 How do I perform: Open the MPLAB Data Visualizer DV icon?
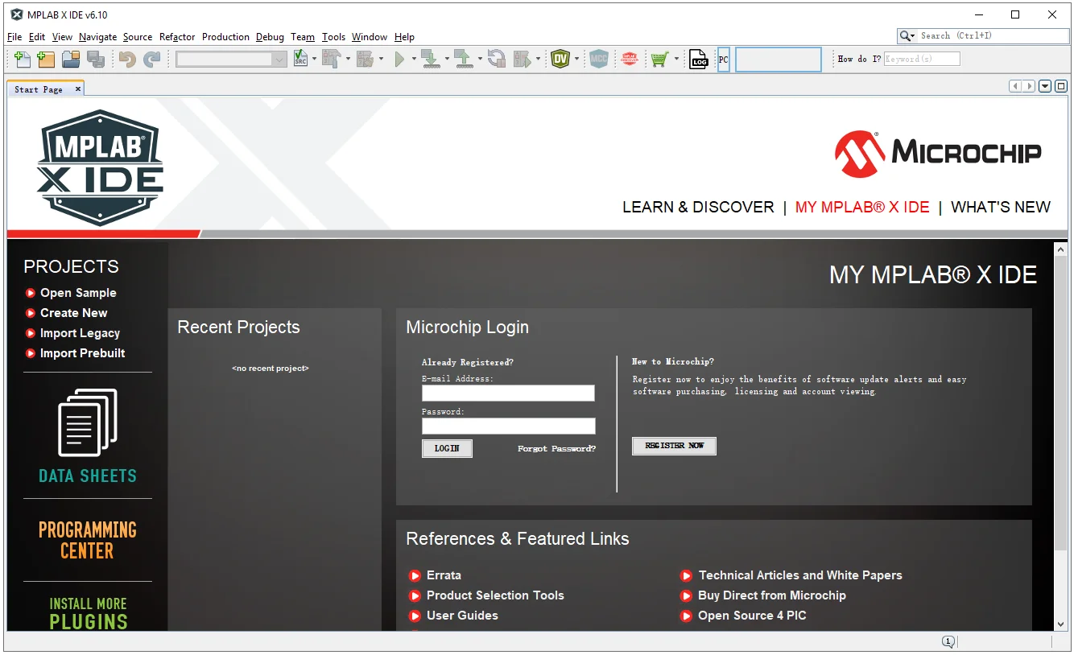(560, 59)
